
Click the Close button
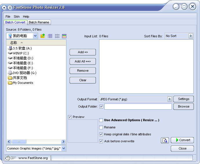[x=182, y=148]
